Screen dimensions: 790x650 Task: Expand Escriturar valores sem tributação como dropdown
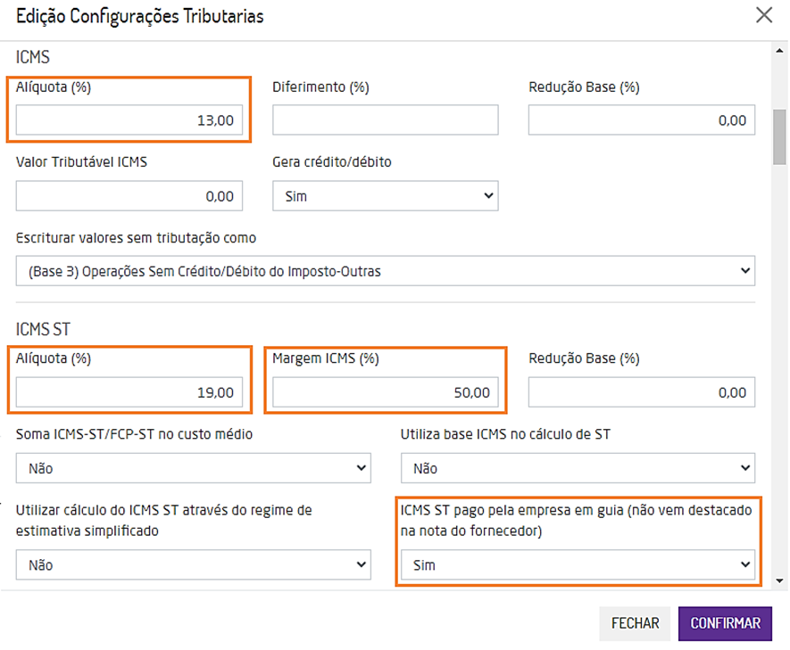[x=385, y=271]
